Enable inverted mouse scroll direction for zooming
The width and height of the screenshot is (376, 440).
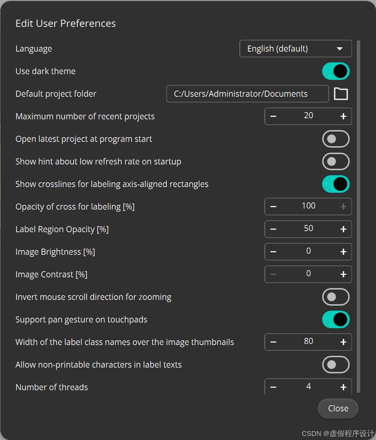pyautogui.click(x=336, y=297)
